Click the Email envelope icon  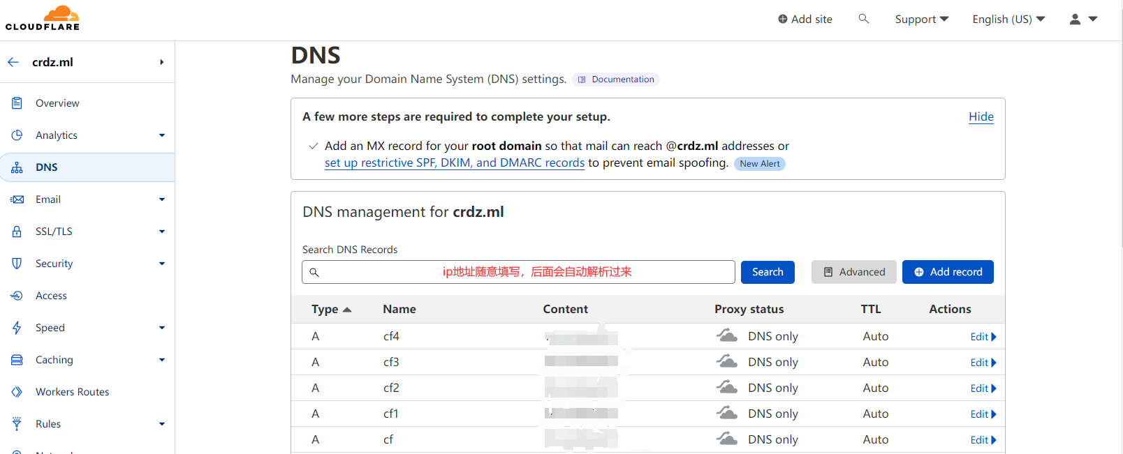click(17, 199)
